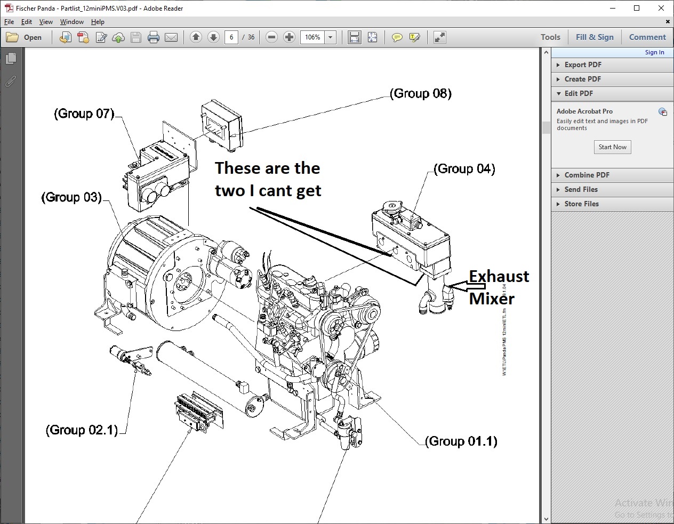This screenshot has width=674, height=524.
Task: Click the (Group 08) label in the diagram
Action: [x=421, y=93]
